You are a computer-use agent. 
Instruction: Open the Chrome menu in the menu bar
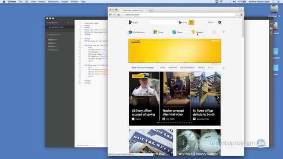[x=12, y=2]
